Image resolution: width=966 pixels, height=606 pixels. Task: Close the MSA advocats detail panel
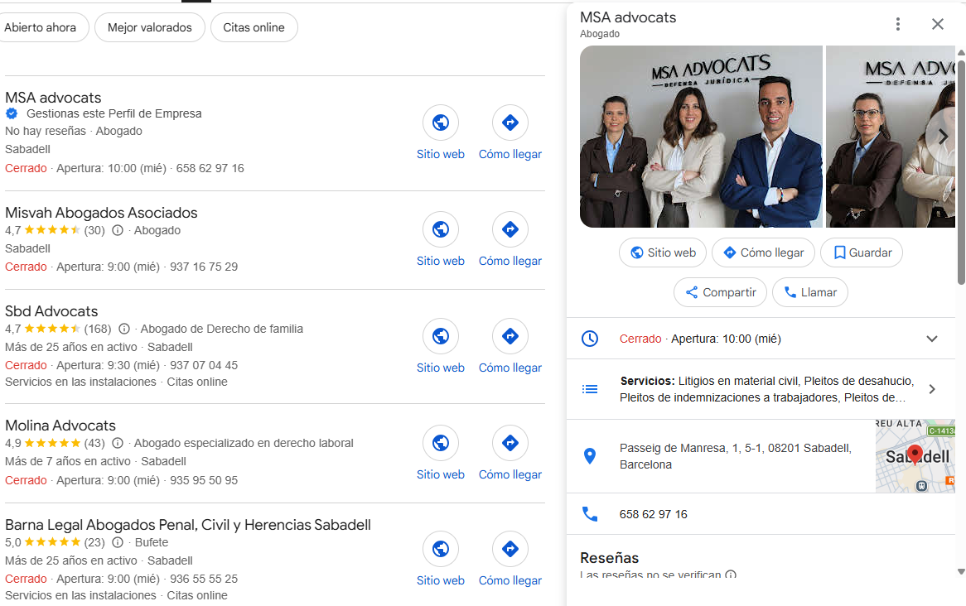pyautogui.click(x=938, y=24)
